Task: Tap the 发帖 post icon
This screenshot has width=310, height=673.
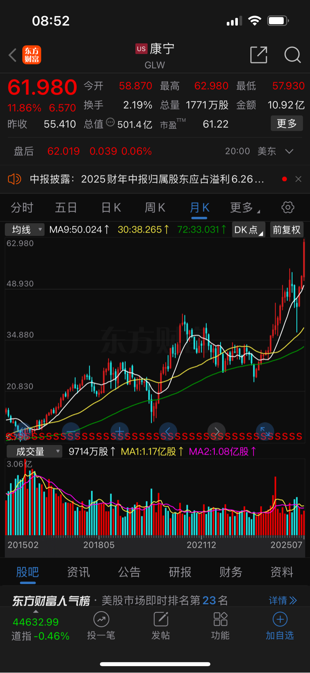Action: (x=161, y=619)
